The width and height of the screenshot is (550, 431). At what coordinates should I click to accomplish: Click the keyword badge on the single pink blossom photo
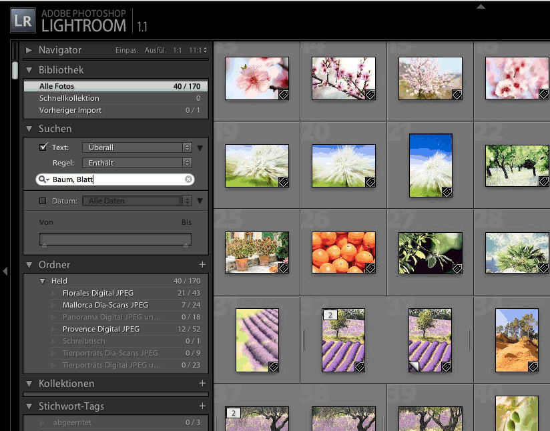(284, 95)
